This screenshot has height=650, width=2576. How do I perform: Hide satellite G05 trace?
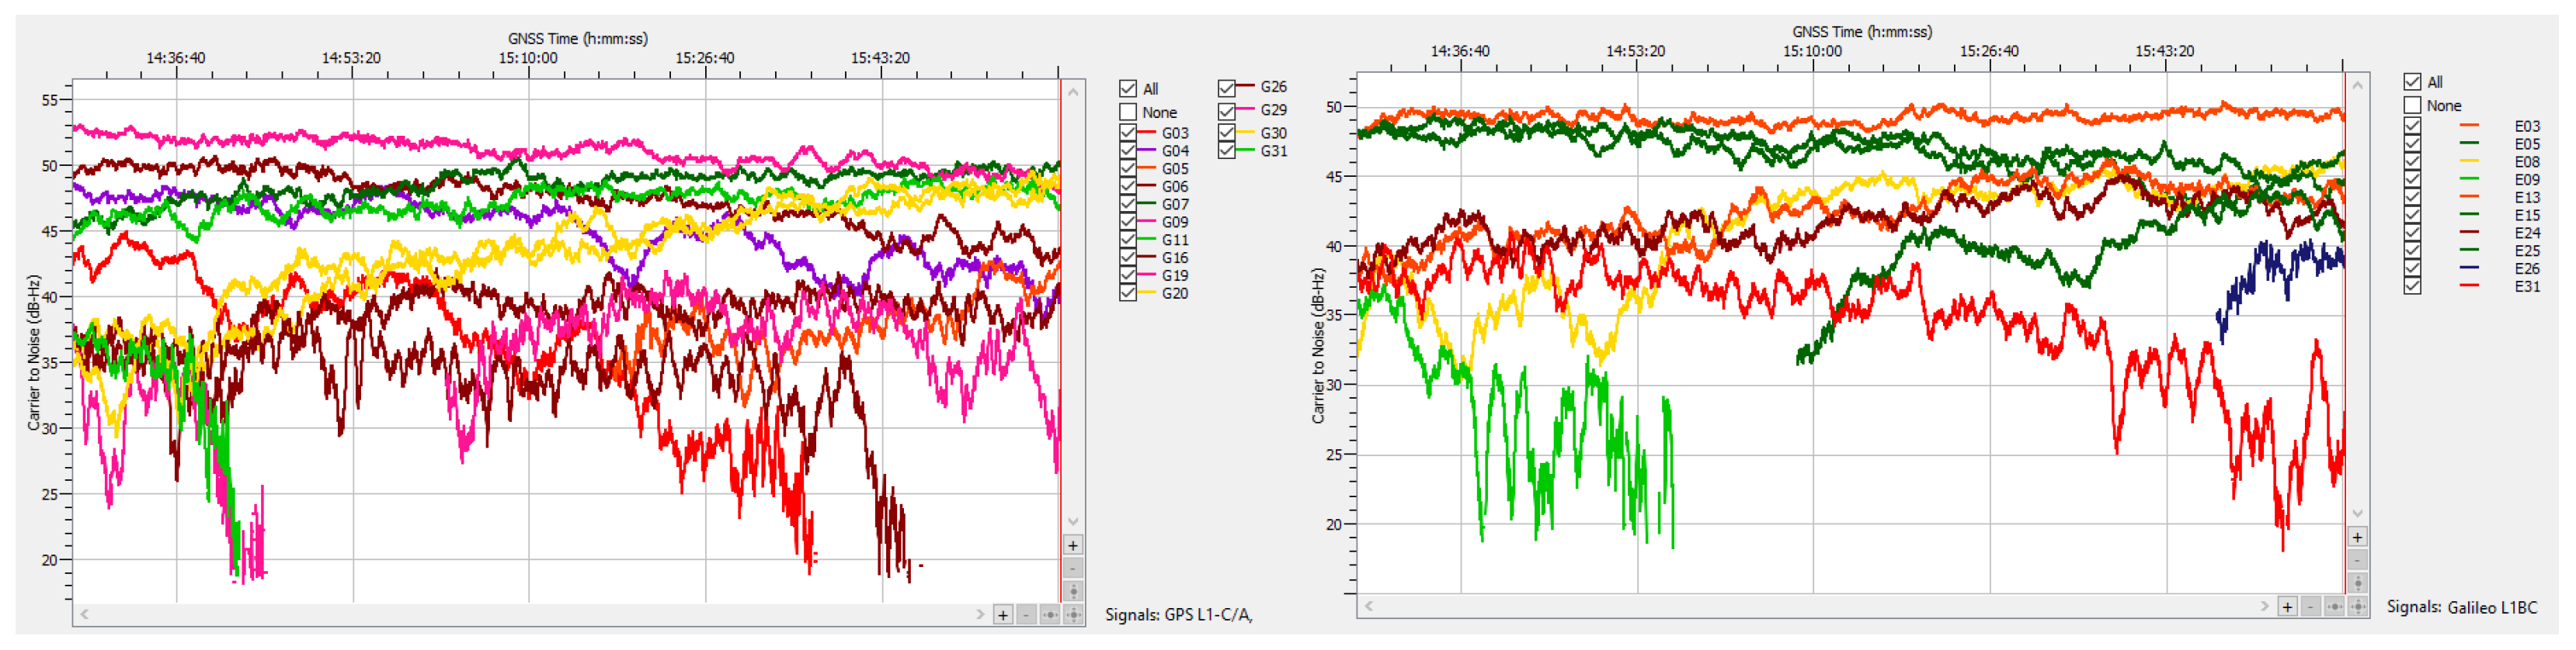1128,169
